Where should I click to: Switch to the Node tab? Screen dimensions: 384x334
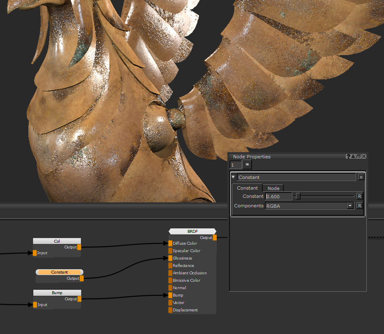pyautogui.click(x=273, y=188)
